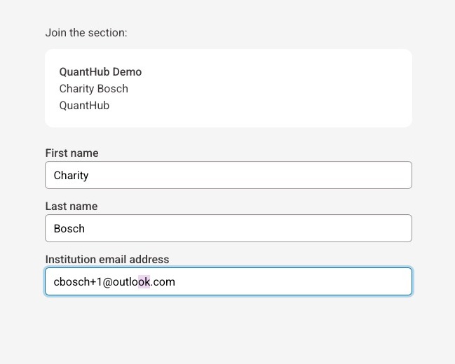The width and height of the screenshot is (455, 364).
Task: Click the "@" symbol in the email field
Action: (x=107, y=281)
